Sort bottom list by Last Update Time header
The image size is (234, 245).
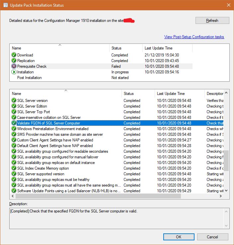pos(180,94)
